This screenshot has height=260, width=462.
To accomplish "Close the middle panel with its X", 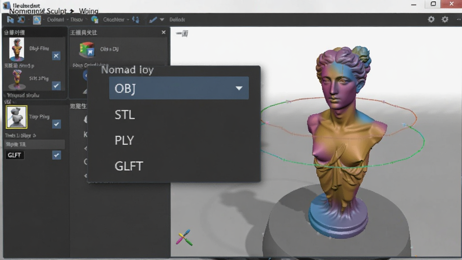I will 163,32.
